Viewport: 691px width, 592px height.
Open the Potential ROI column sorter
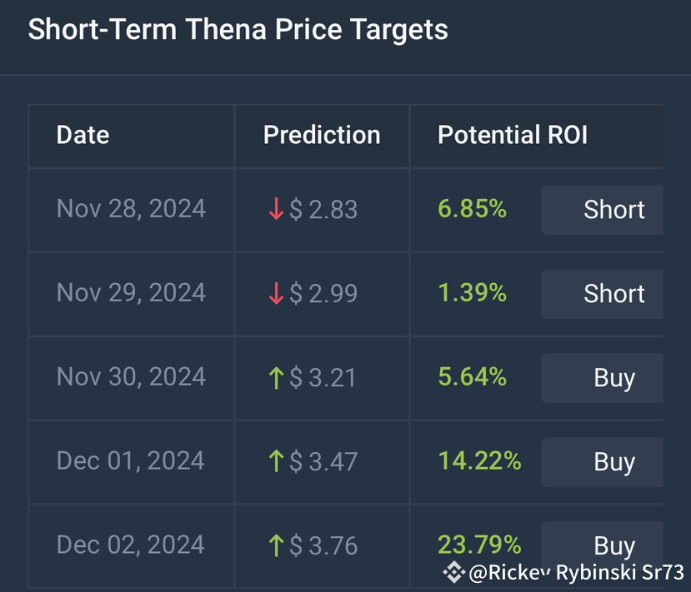[513, 135]
